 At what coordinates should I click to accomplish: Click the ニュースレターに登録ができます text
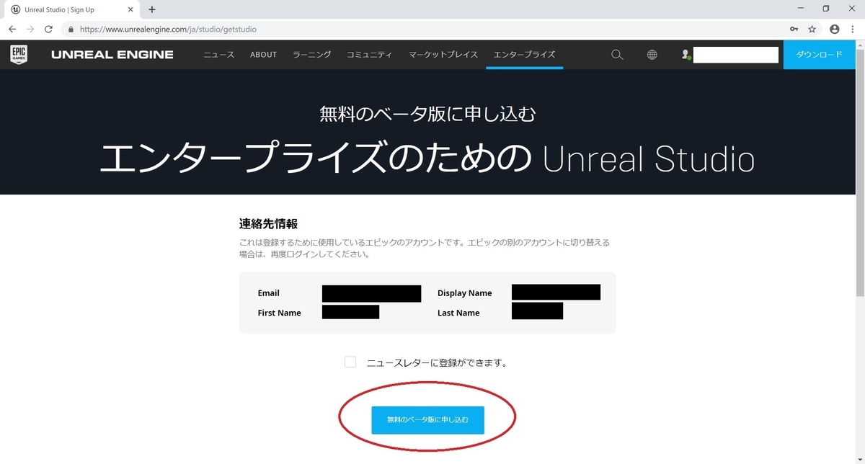click(x=437, y=363)
